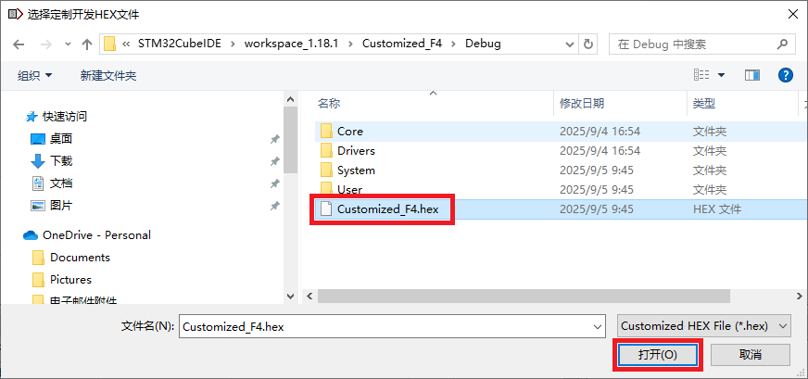
Task: Click the 打开(O) button
Action: pyautogui.click(x=658, y=355)
